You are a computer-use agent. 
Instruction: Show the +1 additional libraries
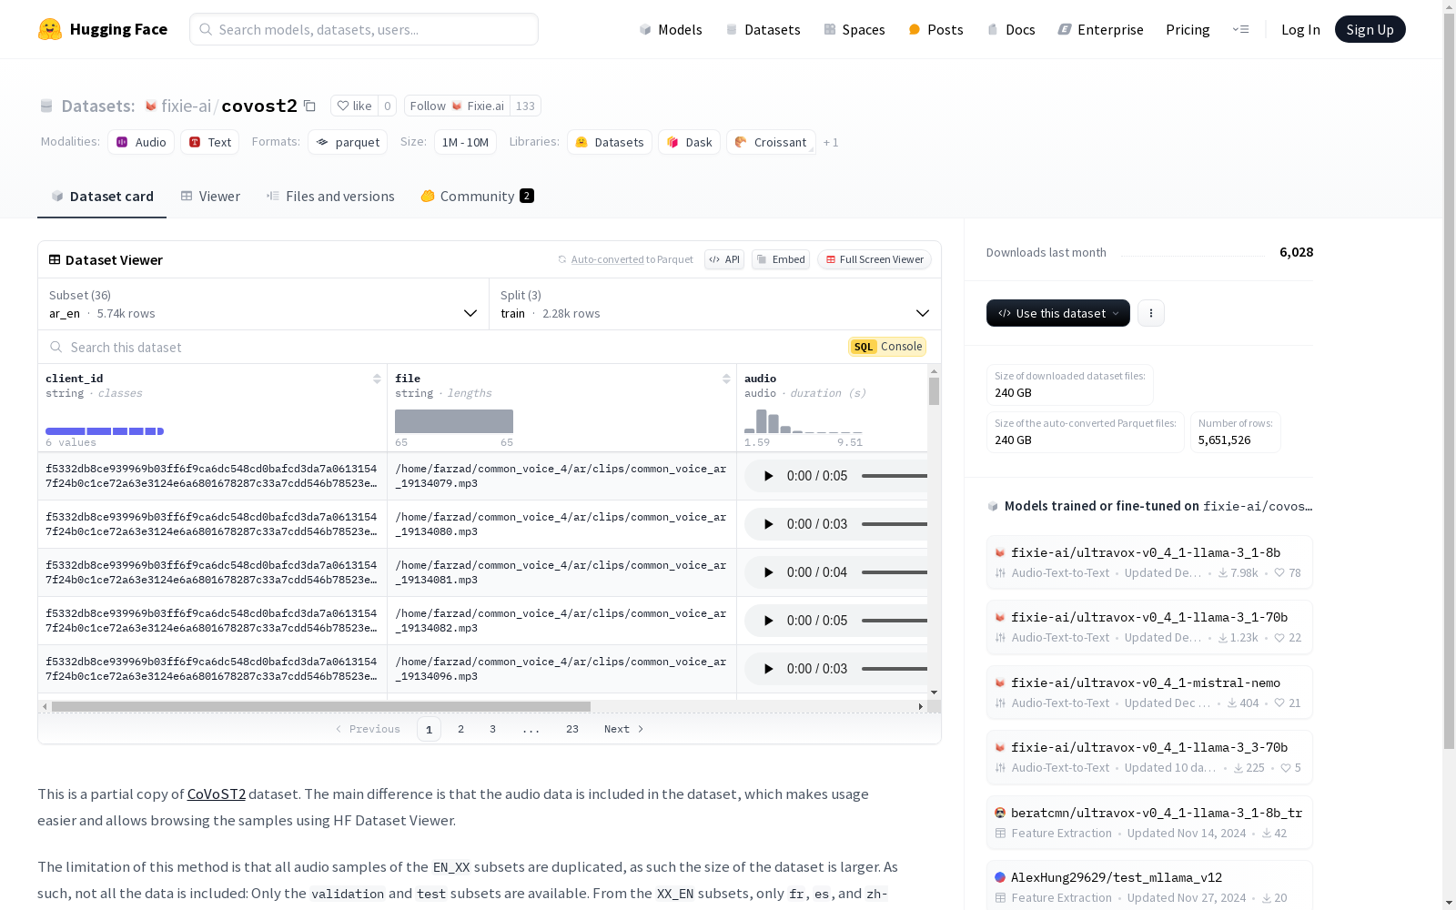pos(831,142)
